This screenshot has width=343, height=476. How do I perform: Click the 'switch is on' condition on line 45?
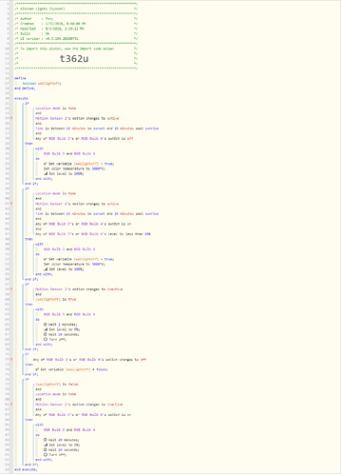pyautogui.click(x=84, y=224)
